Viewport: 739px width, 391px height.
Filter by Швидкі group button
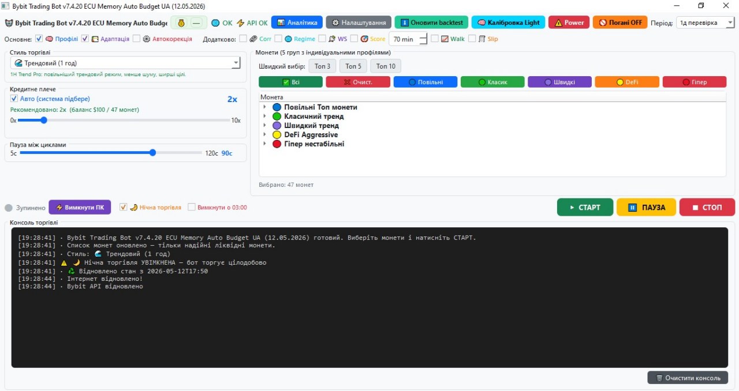(559, 82)
